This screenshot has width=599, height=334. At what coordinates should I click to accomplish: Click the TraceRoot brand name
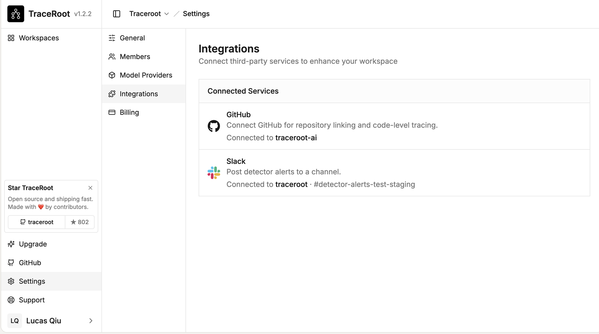pos(49,14)
